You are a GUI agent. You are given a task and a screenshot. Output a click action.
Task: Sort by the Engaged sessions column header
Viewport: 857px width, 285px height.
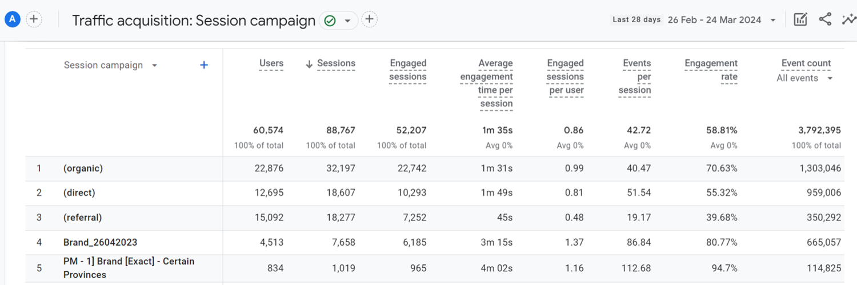(x=408, y=70)
